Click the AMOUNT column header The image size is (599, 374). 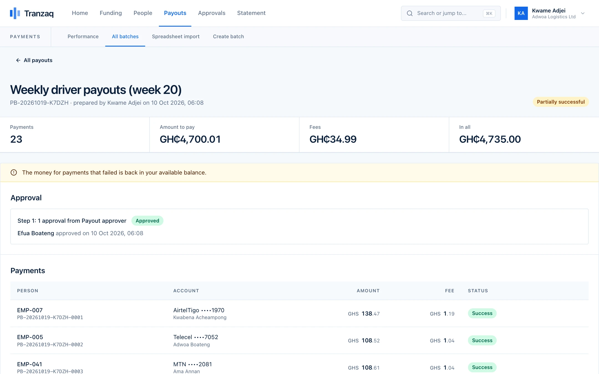click(368, 291)
